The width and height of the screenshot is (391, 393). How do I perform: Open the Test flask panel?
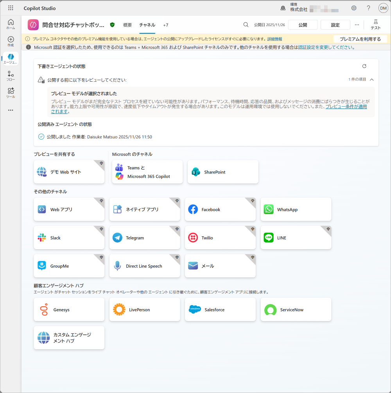(x=375, y=25)
